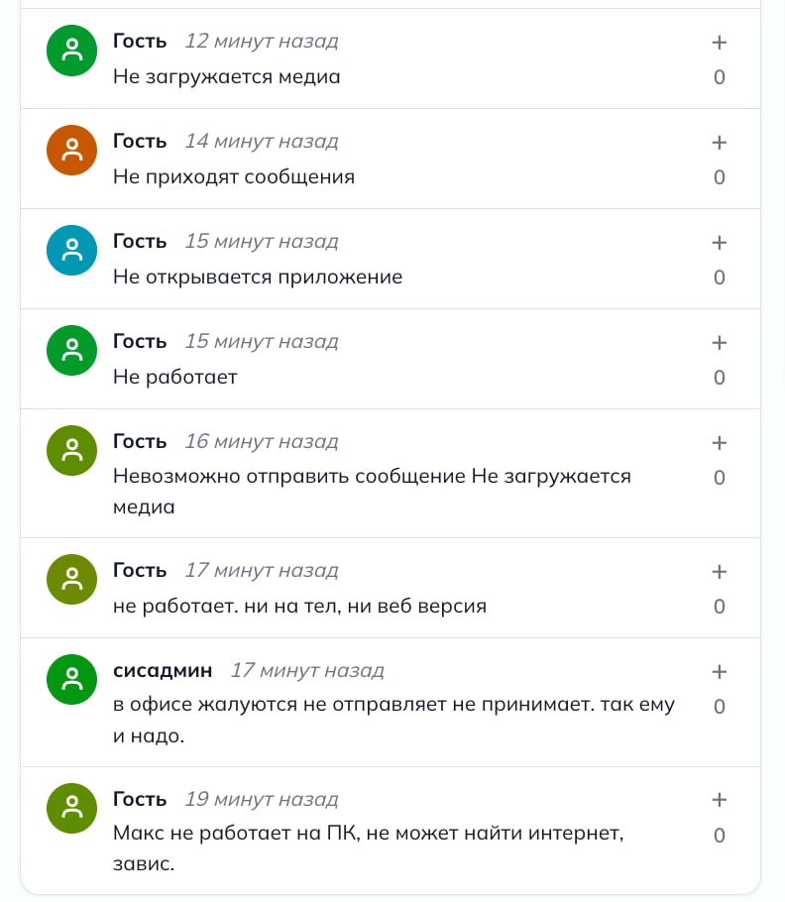Viewport: 785px width, 902px height.
Task: Click сисадмин's green avatar
Action: coord(71,679)
